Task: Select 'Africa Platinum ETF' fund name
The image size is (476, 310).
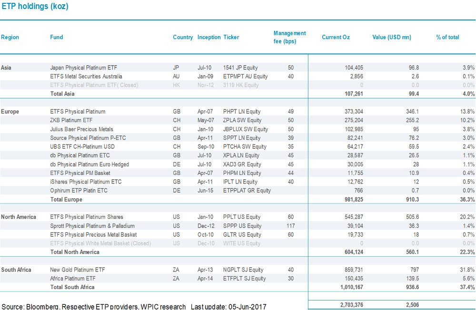Action: click(x=73, y=279)
